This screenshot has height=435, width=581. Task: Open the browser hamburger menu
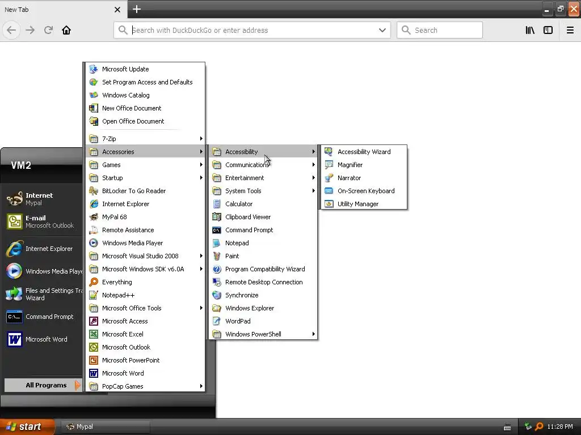pyautogui.click(x=570, y=30)
